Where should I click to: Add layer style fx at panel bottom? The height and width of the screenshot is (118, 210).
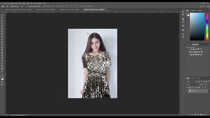point(193,115)
